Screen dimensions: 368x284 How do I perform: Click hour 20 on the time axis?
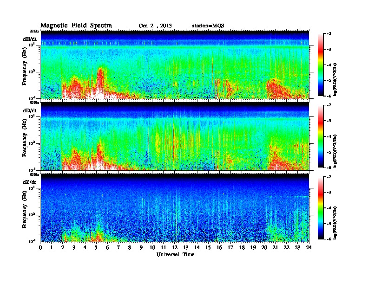point(264,248)
